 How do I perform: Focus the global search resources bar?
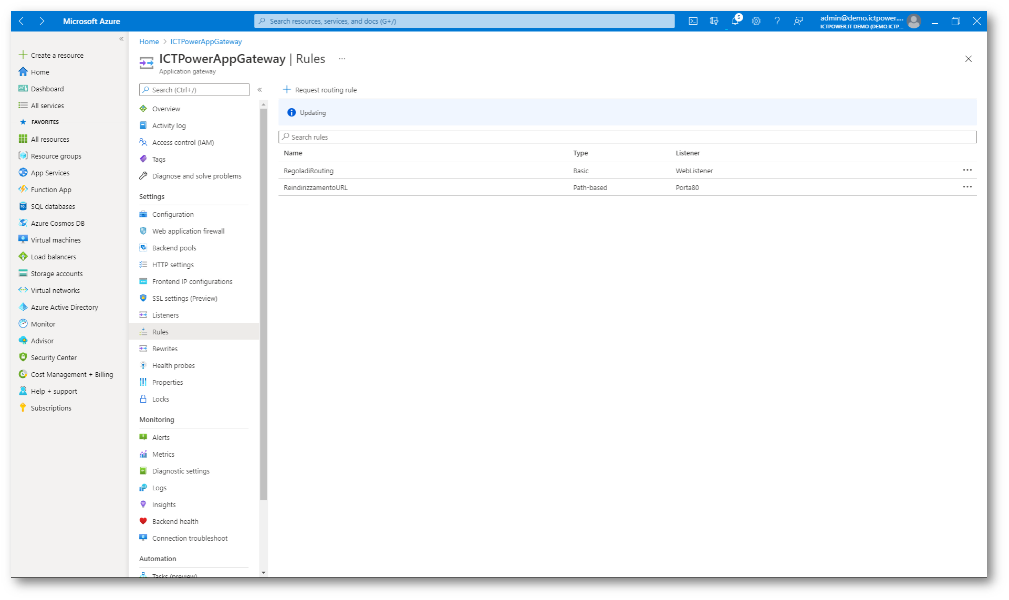[x=464, y=21]
